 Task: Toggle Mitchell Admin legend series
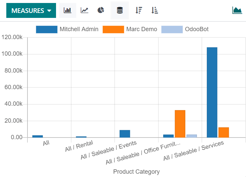[79, 29]
